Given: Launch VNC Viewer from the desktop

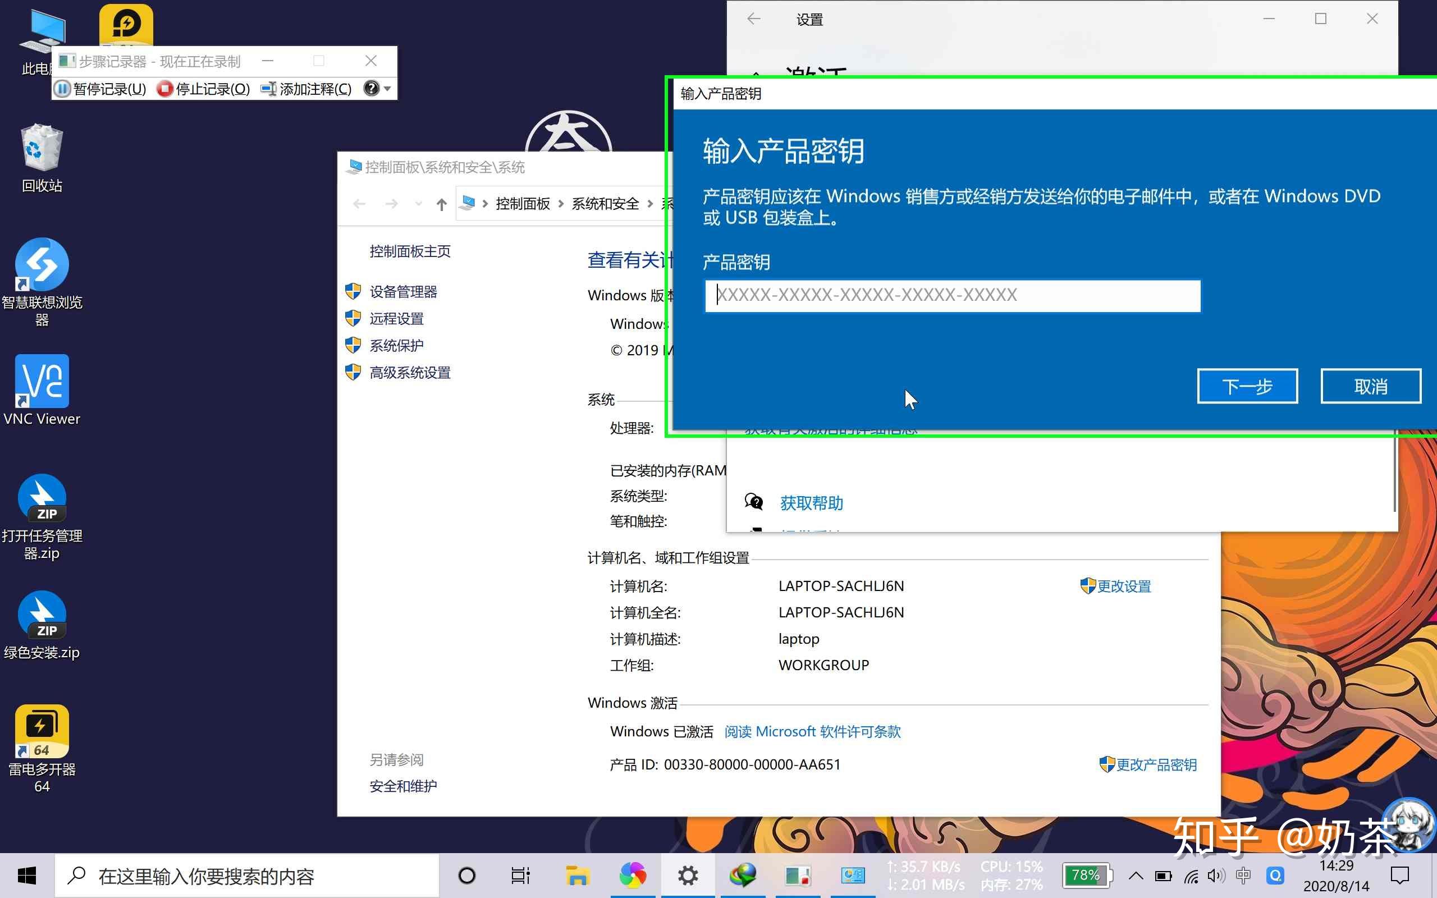Looking at the screenshot, I should [42, 390].
